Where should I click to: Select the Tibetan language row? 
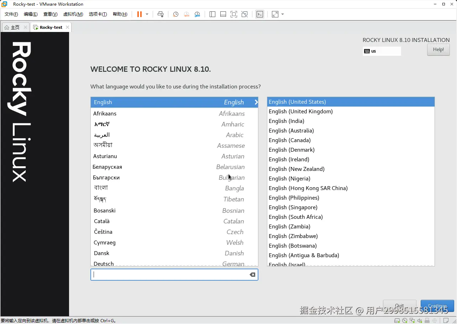(174, 199)
